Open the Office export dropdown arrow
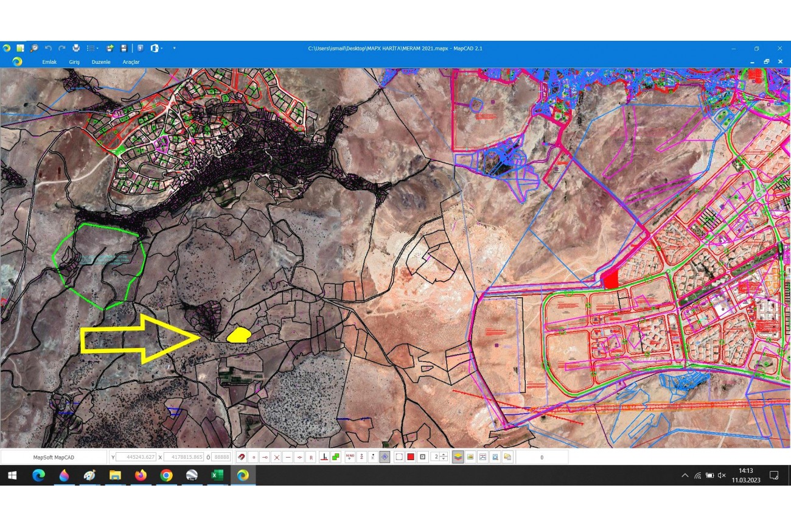 pyautogui.click(x=161, y=48)
